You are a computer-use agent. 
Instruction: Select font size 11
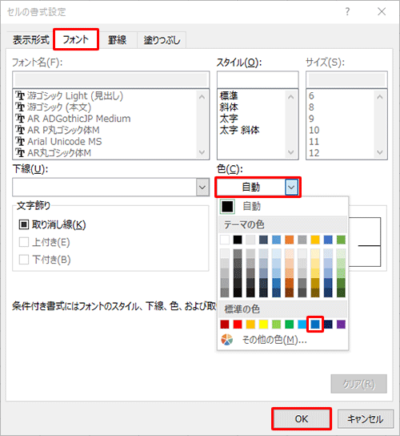tap(314, 142)
